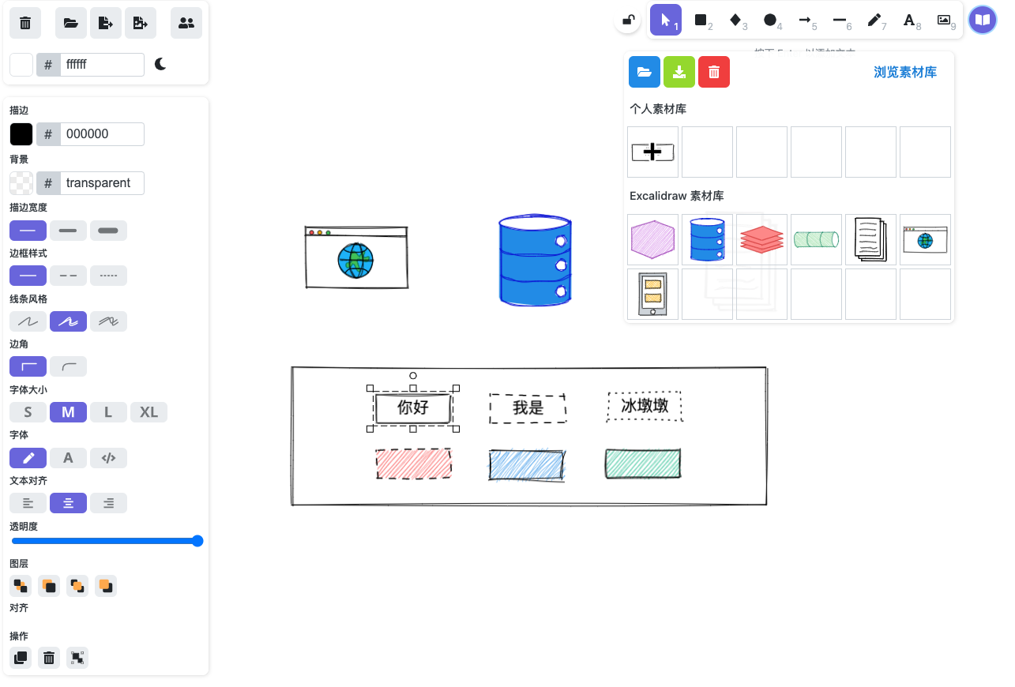Screen dimensions: 1015x687
Task: Duplicate the selected element
Action: click(x=21, y=657)
